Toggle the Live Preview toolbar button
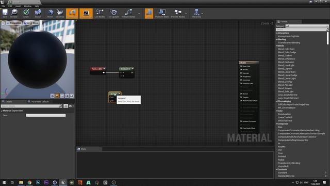The width and height of the screenshot is (330, 186). pyautogui.click(x=86, y=13)
